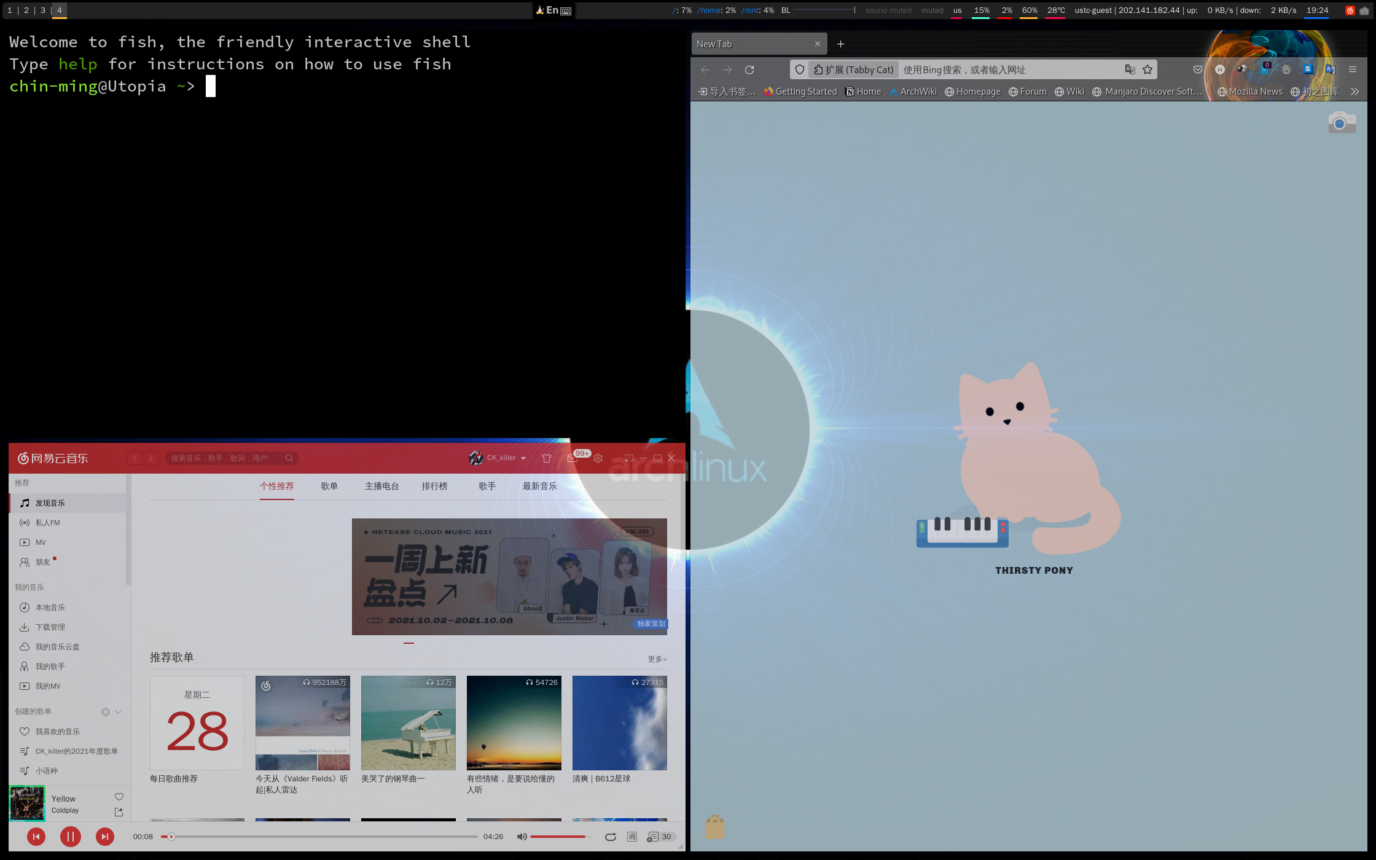Switch NetEase Music to mini mode
Screen dimensions: 1376x860
pos(629,458)
